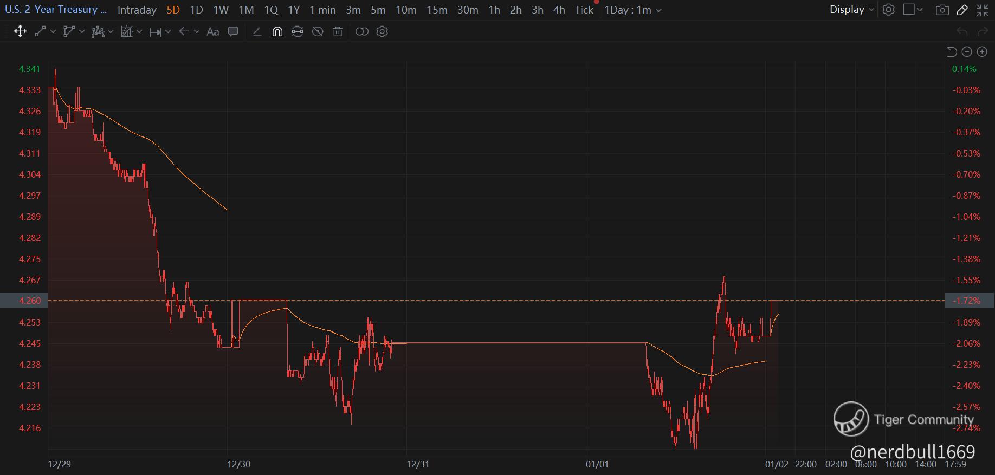Select the move/crosshair cursor tool
The image size is (995, 475).
tap(20, 31)
